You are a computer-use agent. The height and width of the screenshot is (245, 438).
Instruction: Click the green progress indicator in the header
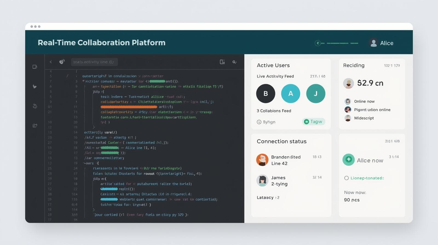[x=336, y=43]
